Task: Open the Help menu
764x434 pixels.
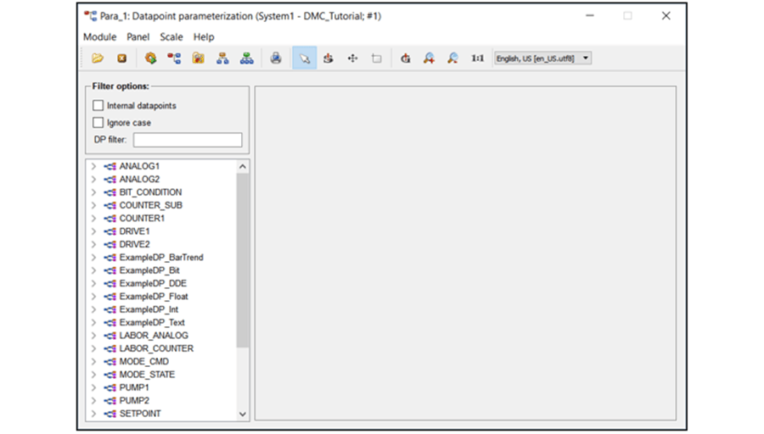Action: pos(204,37)
